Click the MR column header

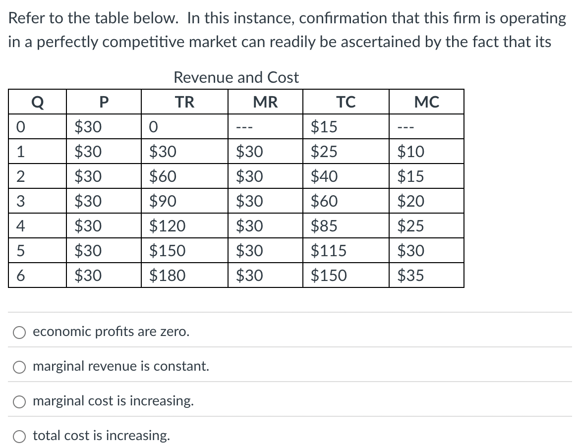pyautogui.click(x=265, y=102)
